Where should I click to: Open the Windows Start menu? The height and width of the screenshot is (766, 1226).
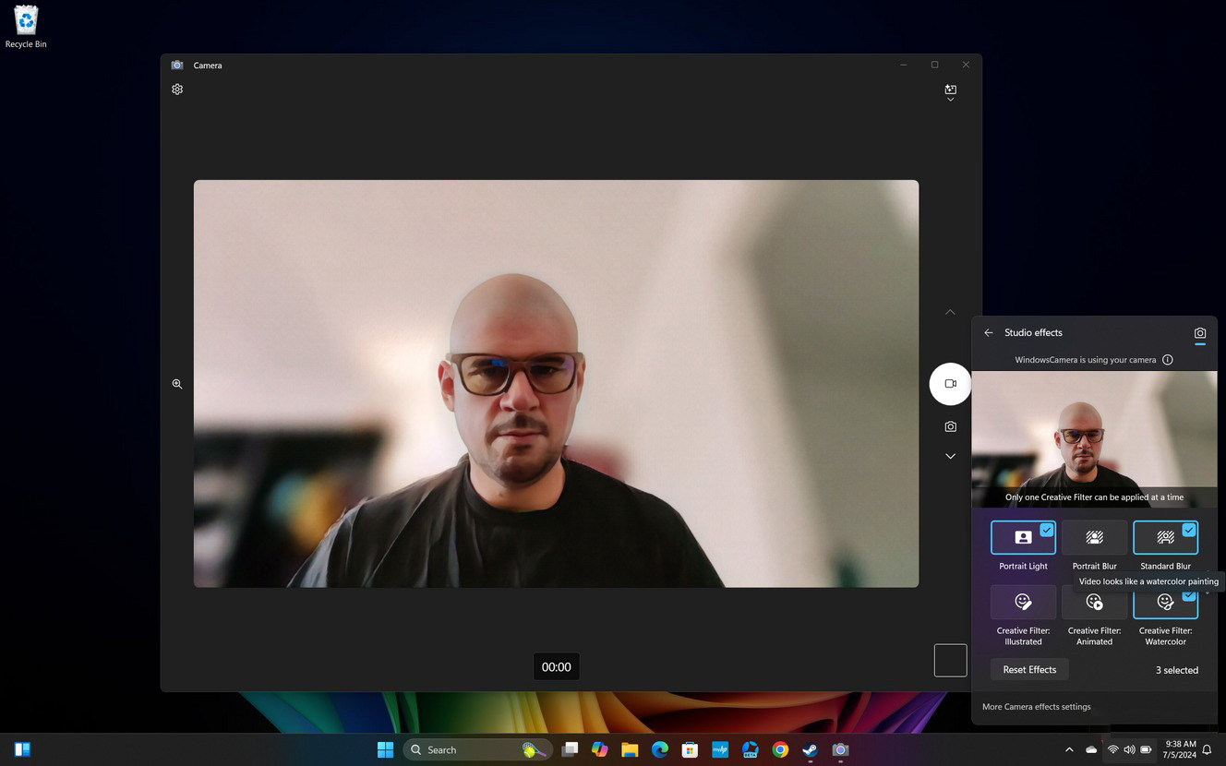tap(385, 749)
